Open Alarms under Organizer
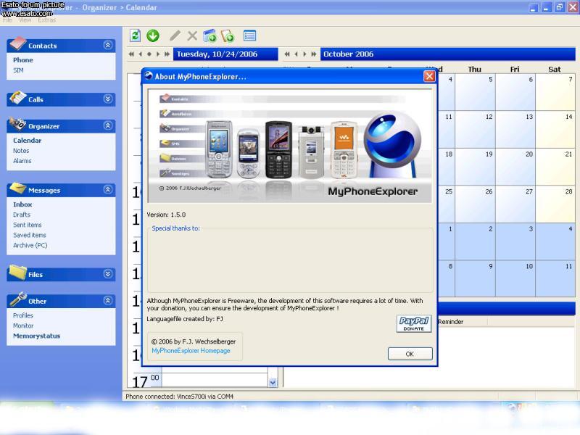The height and width of the screenshot is (435, 580). [x=22, y=161]
